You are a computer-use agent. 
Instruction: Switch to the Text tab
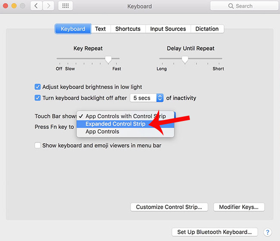(x=100, y=29)
